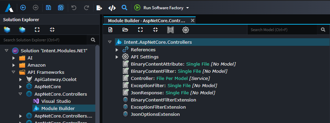
Task: Click the Search Model magnifier button
Action: 323,30
